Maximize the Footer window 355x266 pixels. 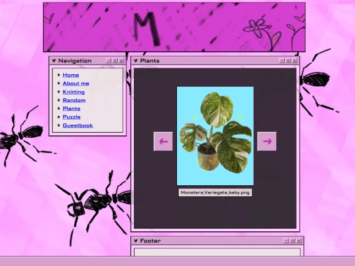pyautogui.click(x=293, y=241)
